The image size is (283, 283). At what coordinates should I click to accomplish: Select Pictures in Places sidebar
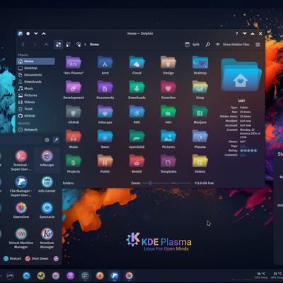35,96
